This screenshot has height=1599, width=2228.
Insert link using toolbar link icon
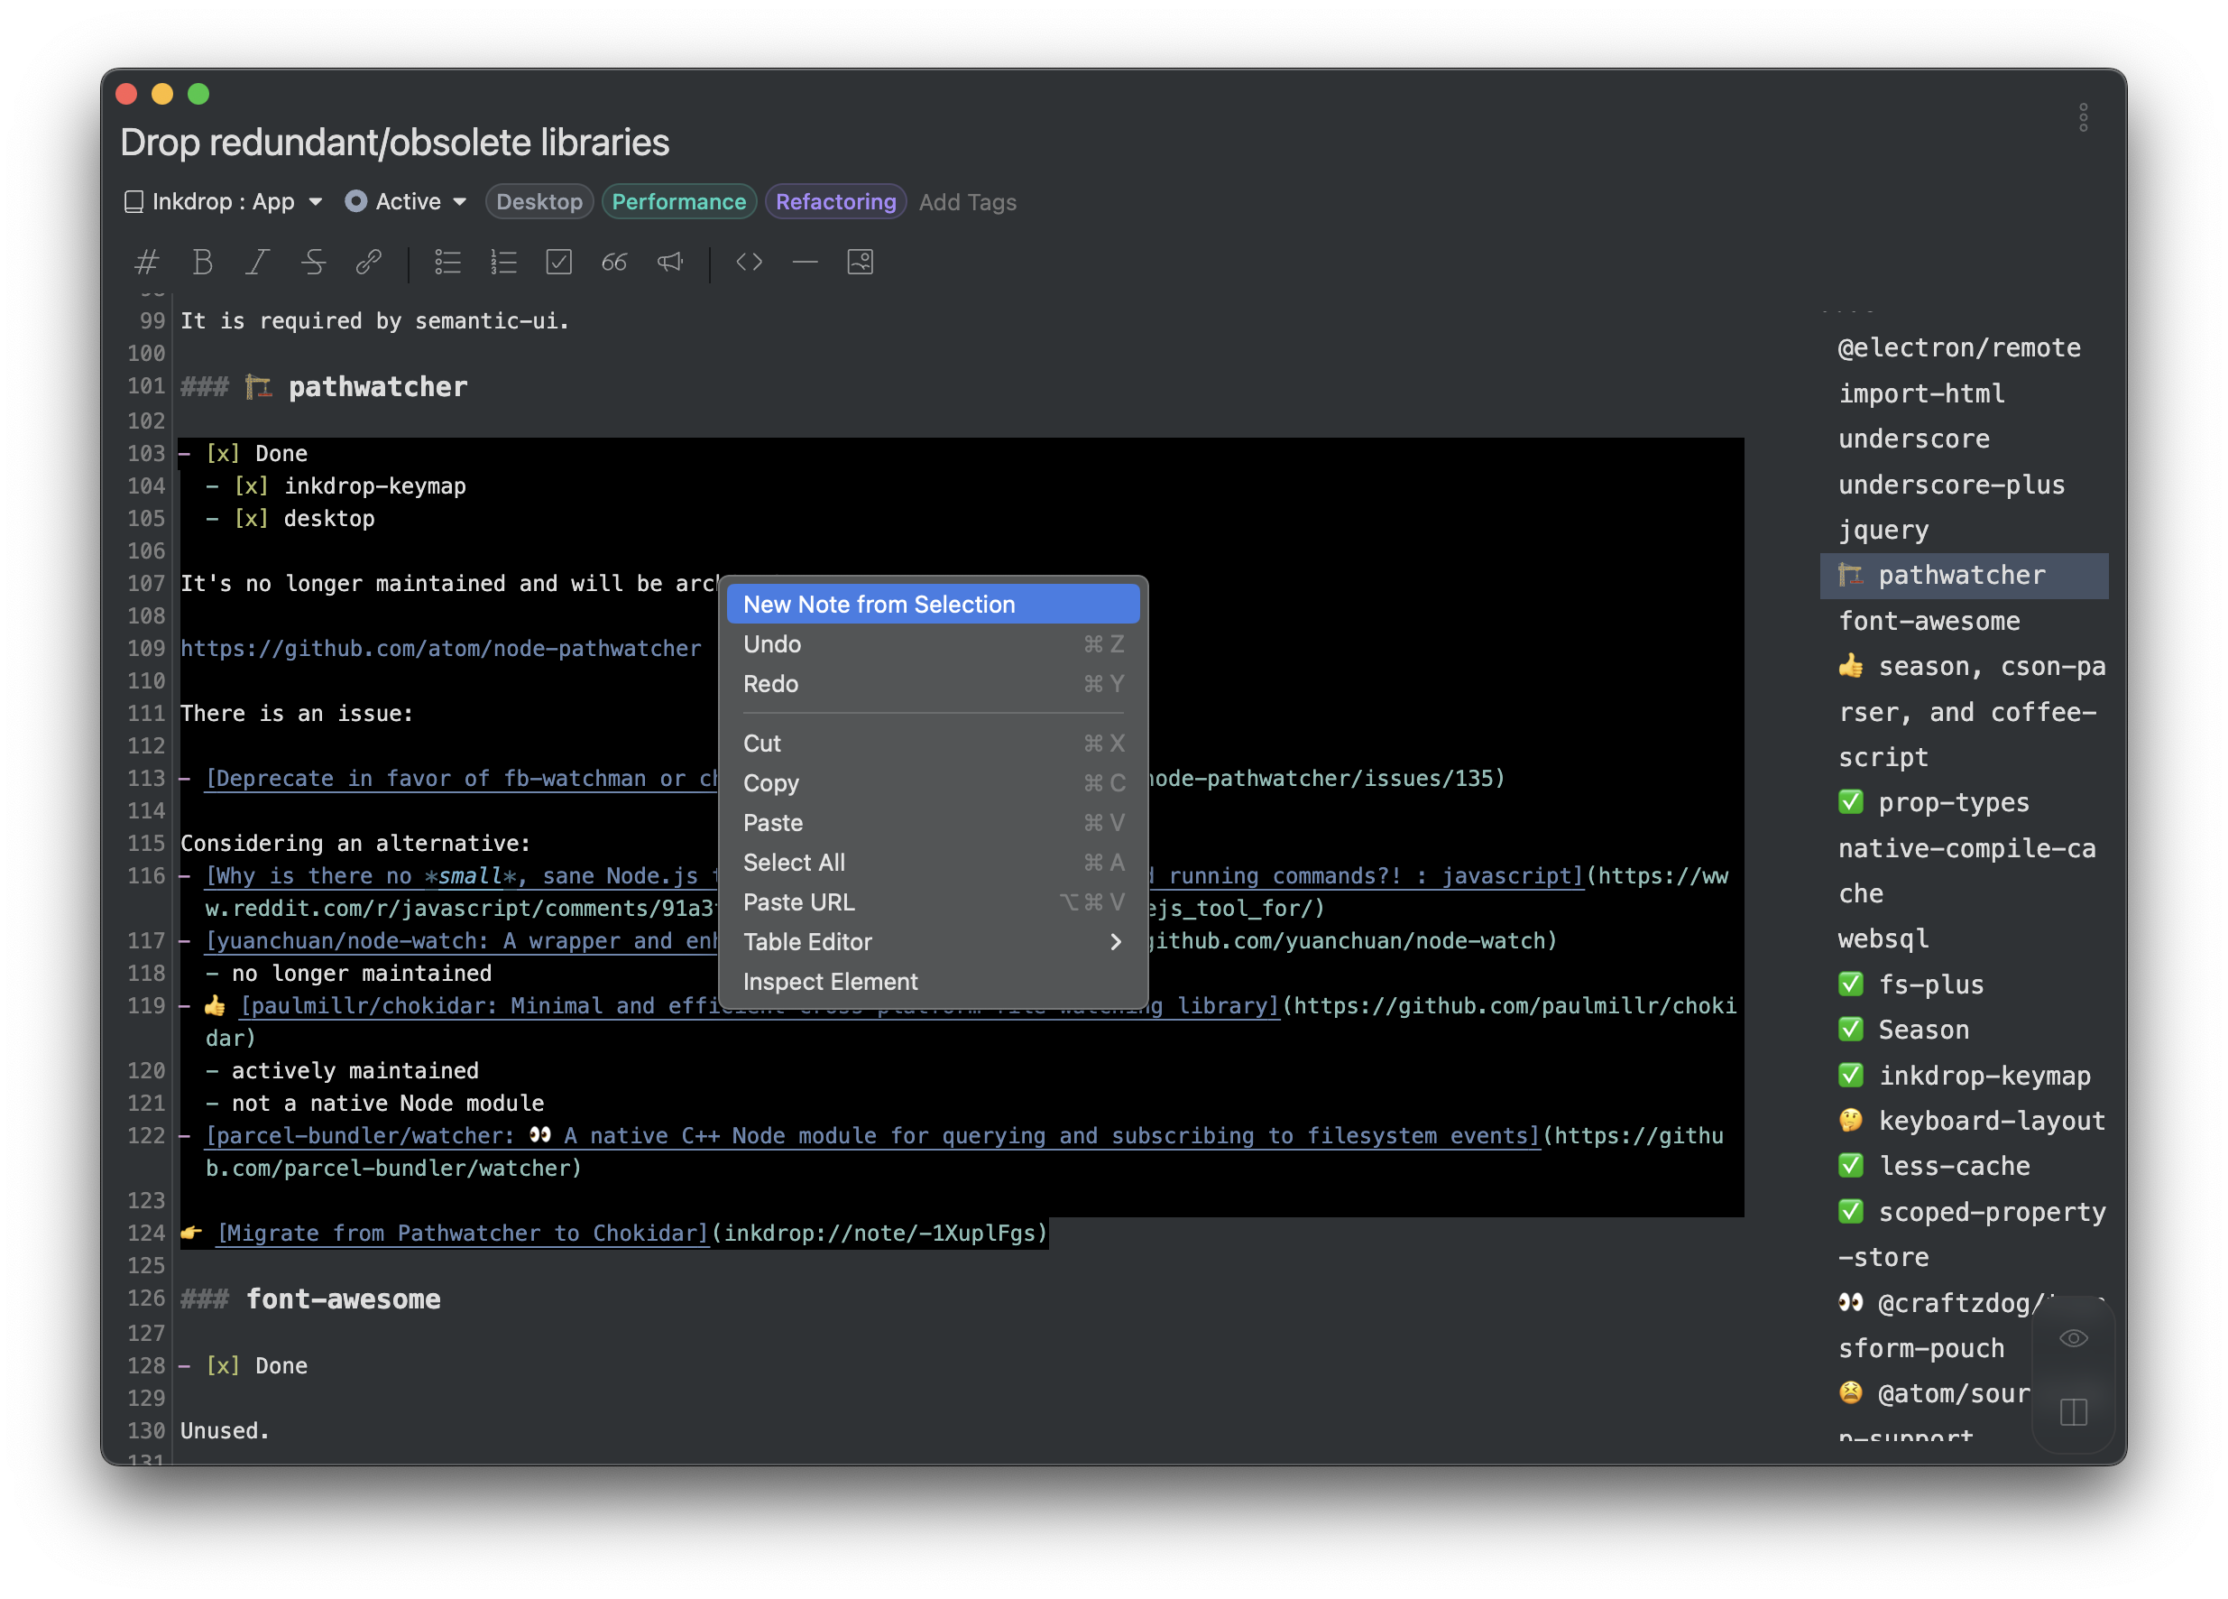(368, 263)
